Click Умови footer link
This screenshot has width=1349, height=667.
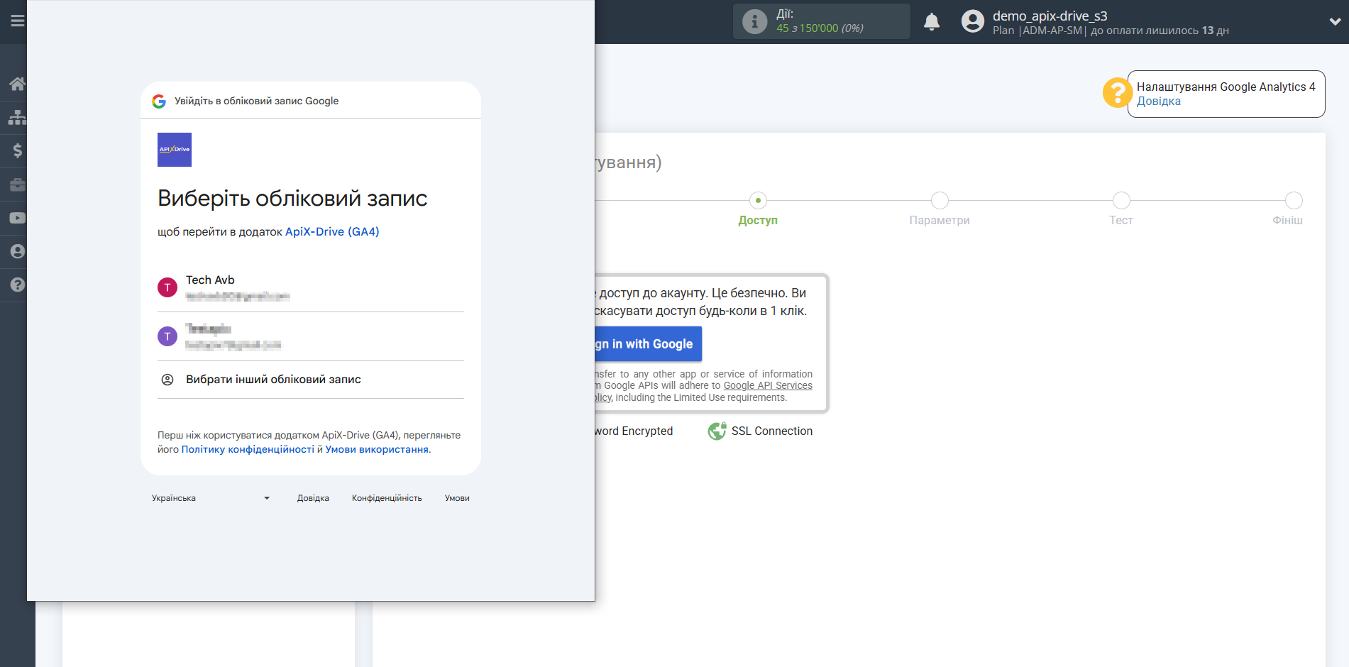[457, 498]
